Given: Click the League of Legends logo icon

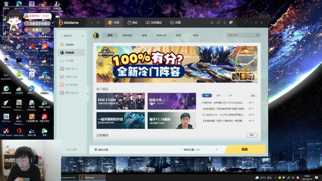Looking at the screenshot, I should click(96, 35).
